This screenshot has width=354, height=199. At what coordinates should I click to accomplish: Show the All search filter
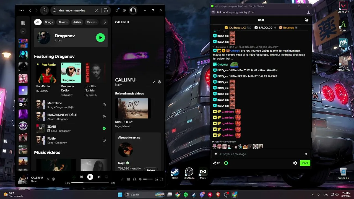point(38,22)
